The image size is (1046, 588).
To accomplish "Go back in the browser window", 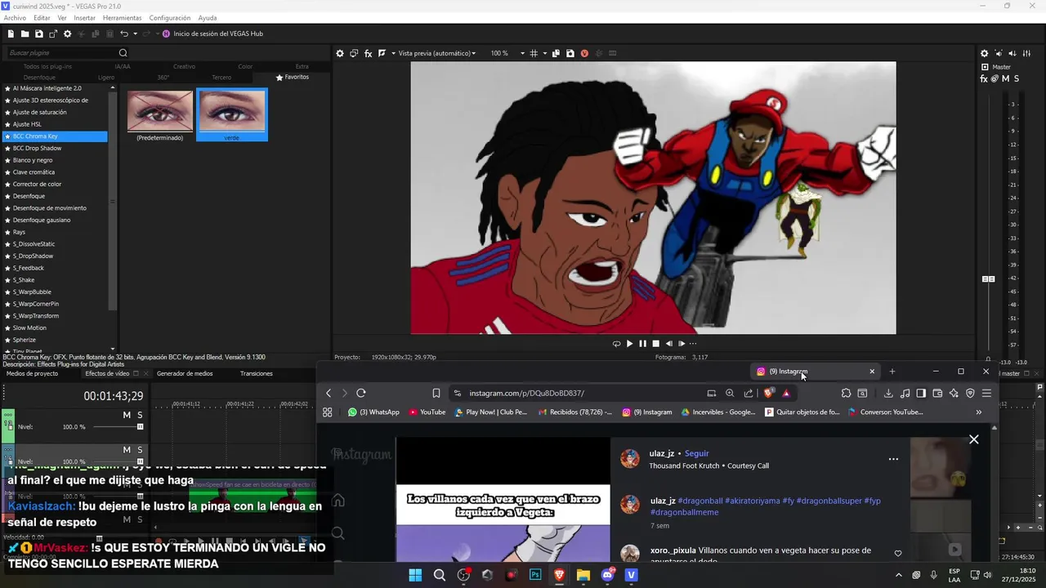I will pos(329,393).
